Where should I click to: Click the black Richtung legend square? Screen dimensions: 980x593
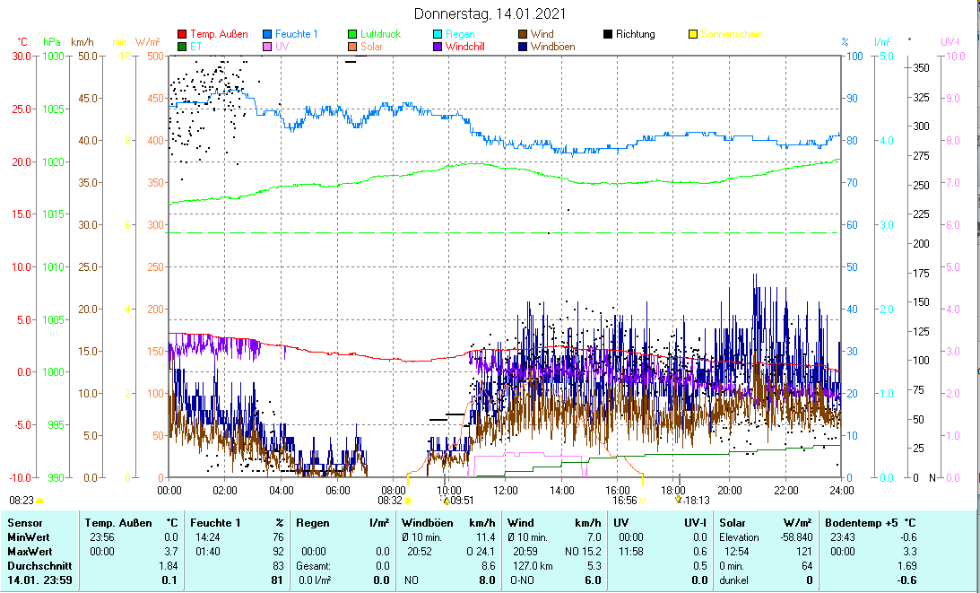pos(608,34)
